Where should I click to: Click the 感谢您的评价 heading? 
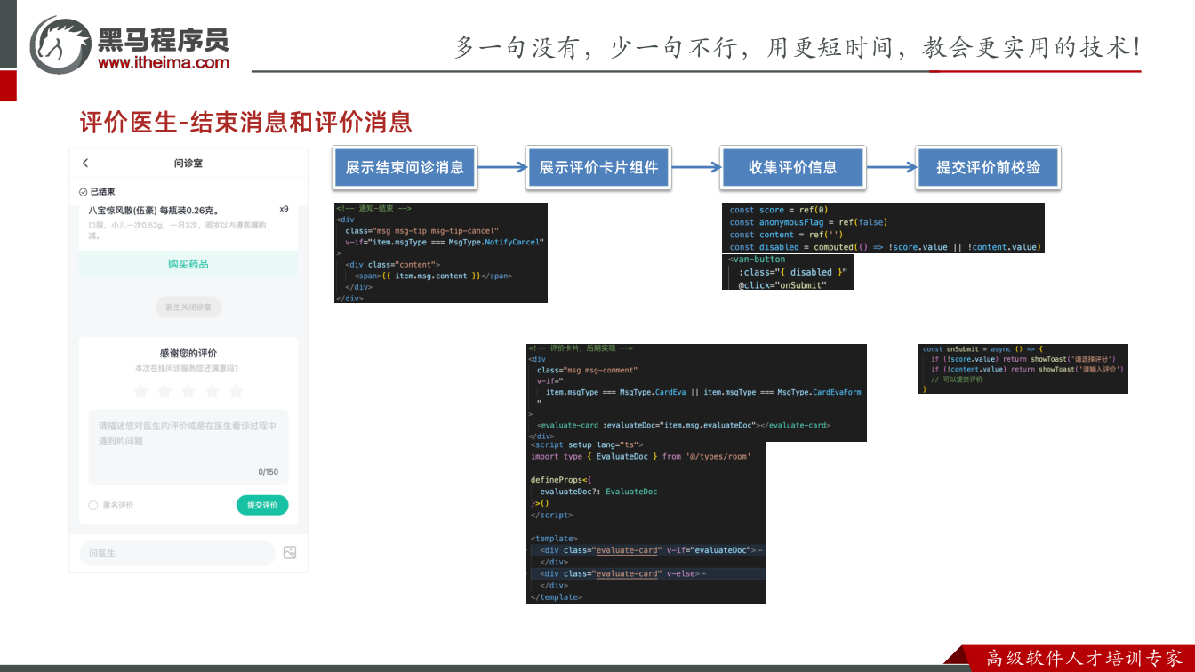188,353
